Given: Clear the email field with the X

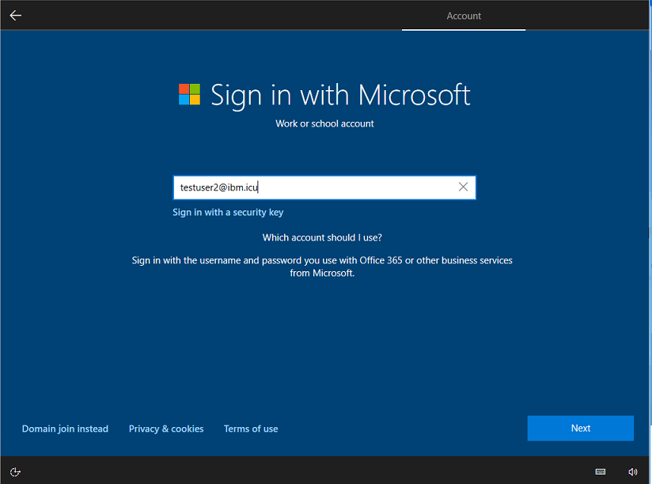Looking at the screenshot, I should pos(463,187).
